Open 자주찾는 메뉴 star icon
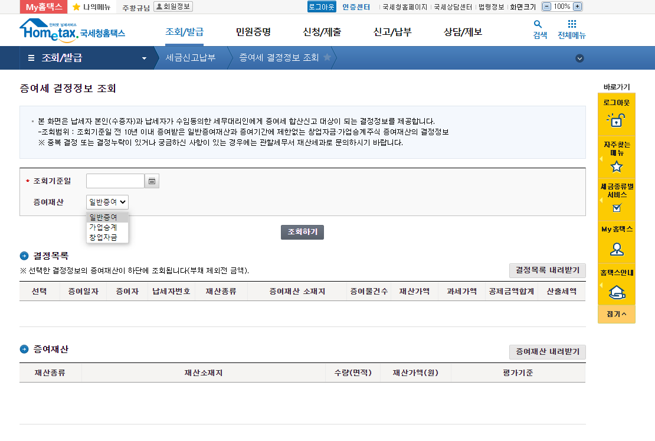 [x=617, y=167]
